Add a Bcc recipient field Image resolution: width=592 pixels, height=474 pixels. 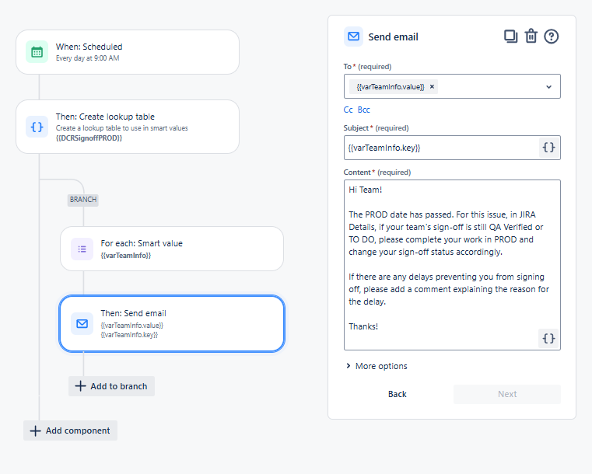[363, 110]
